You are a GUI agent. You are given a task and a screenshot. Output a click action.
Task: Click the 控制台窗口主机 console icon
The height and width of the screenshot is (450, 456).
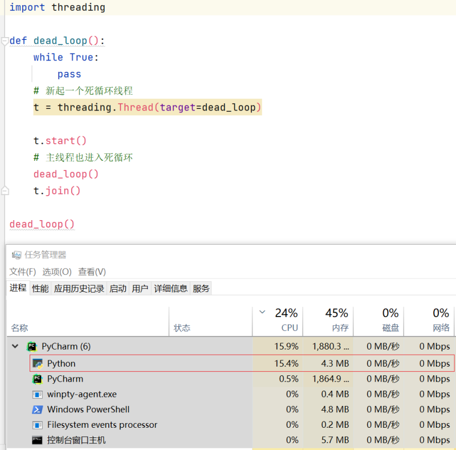[x=38, y=440]
